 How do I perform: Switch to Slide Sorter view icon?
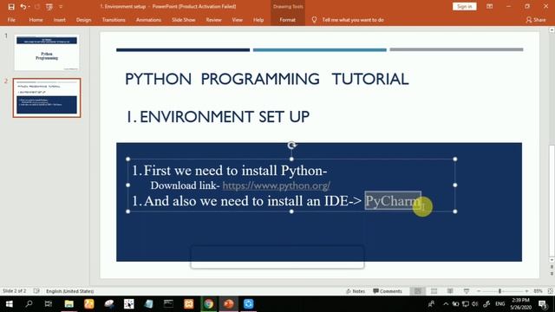coord(434,291)
